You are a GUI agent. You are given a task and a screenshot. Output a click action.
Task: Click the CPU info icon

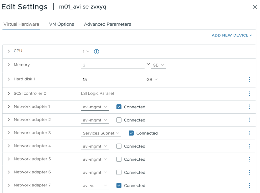(x=96, y=52)
